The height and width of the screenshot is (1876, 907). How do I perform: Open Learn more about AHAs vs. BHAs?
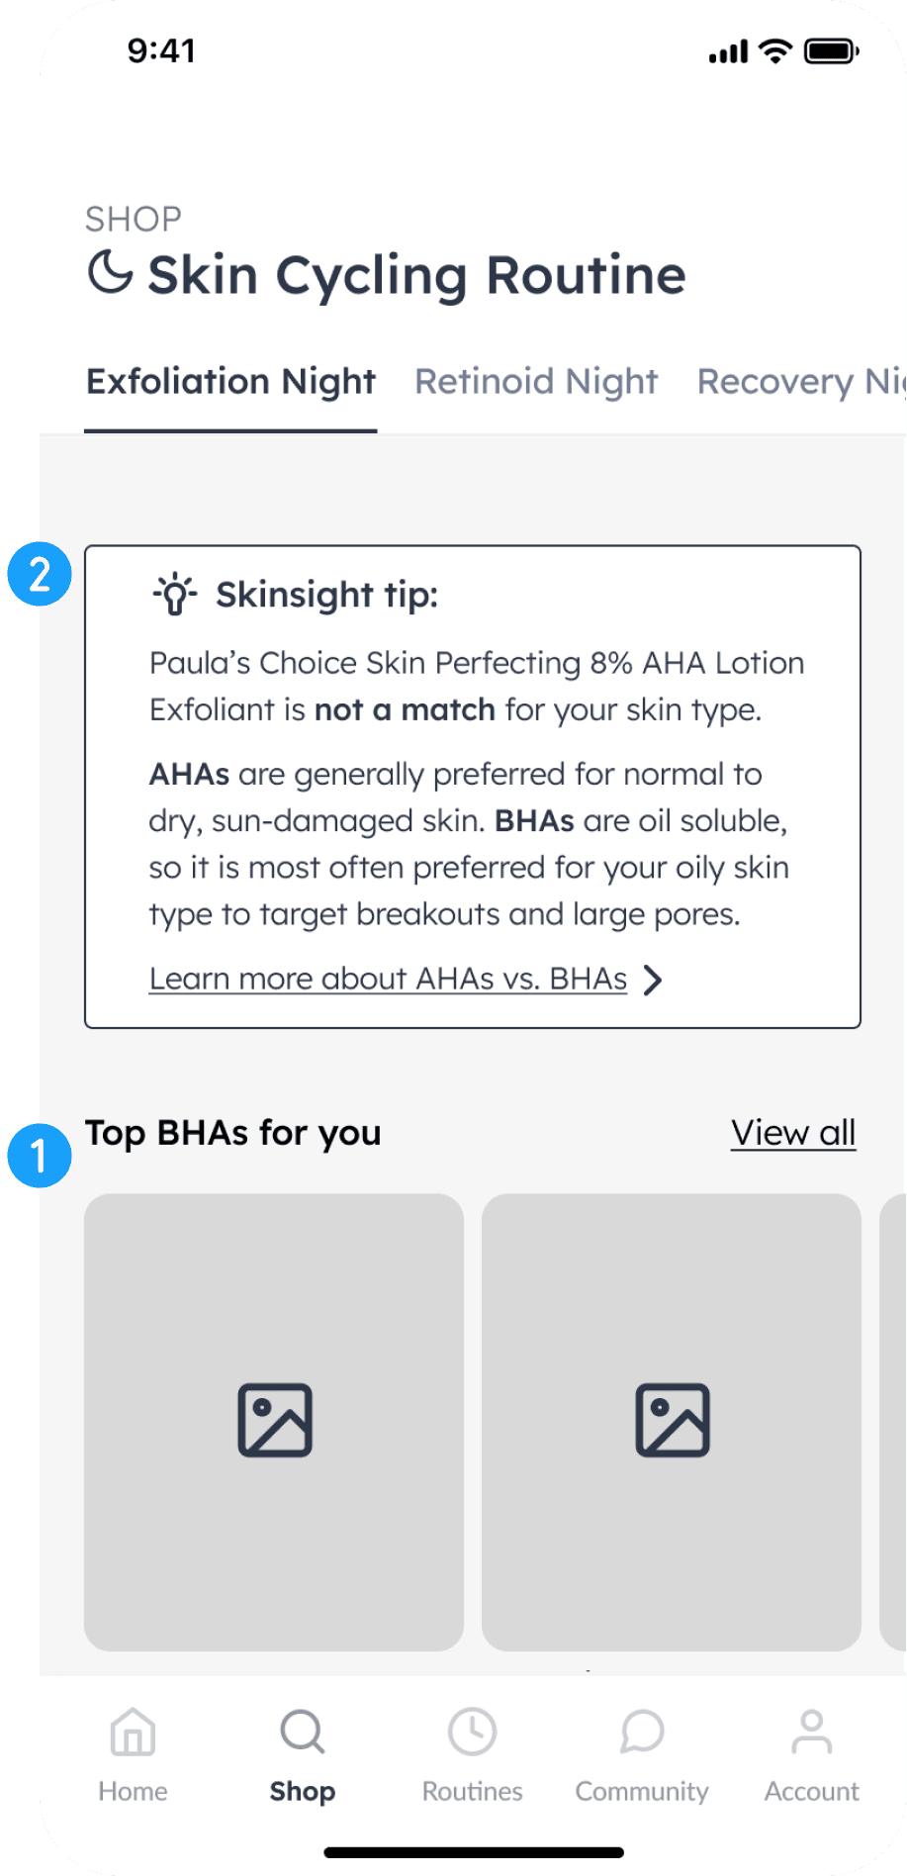pyautogui.click(x=388, y=979)
